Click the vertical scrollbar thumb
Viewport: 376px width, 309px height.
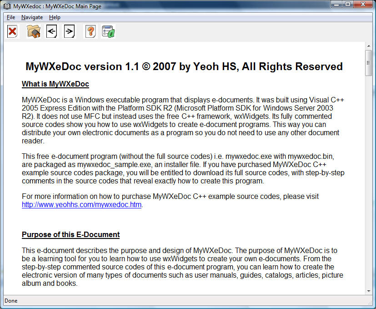tap(369, 63)
